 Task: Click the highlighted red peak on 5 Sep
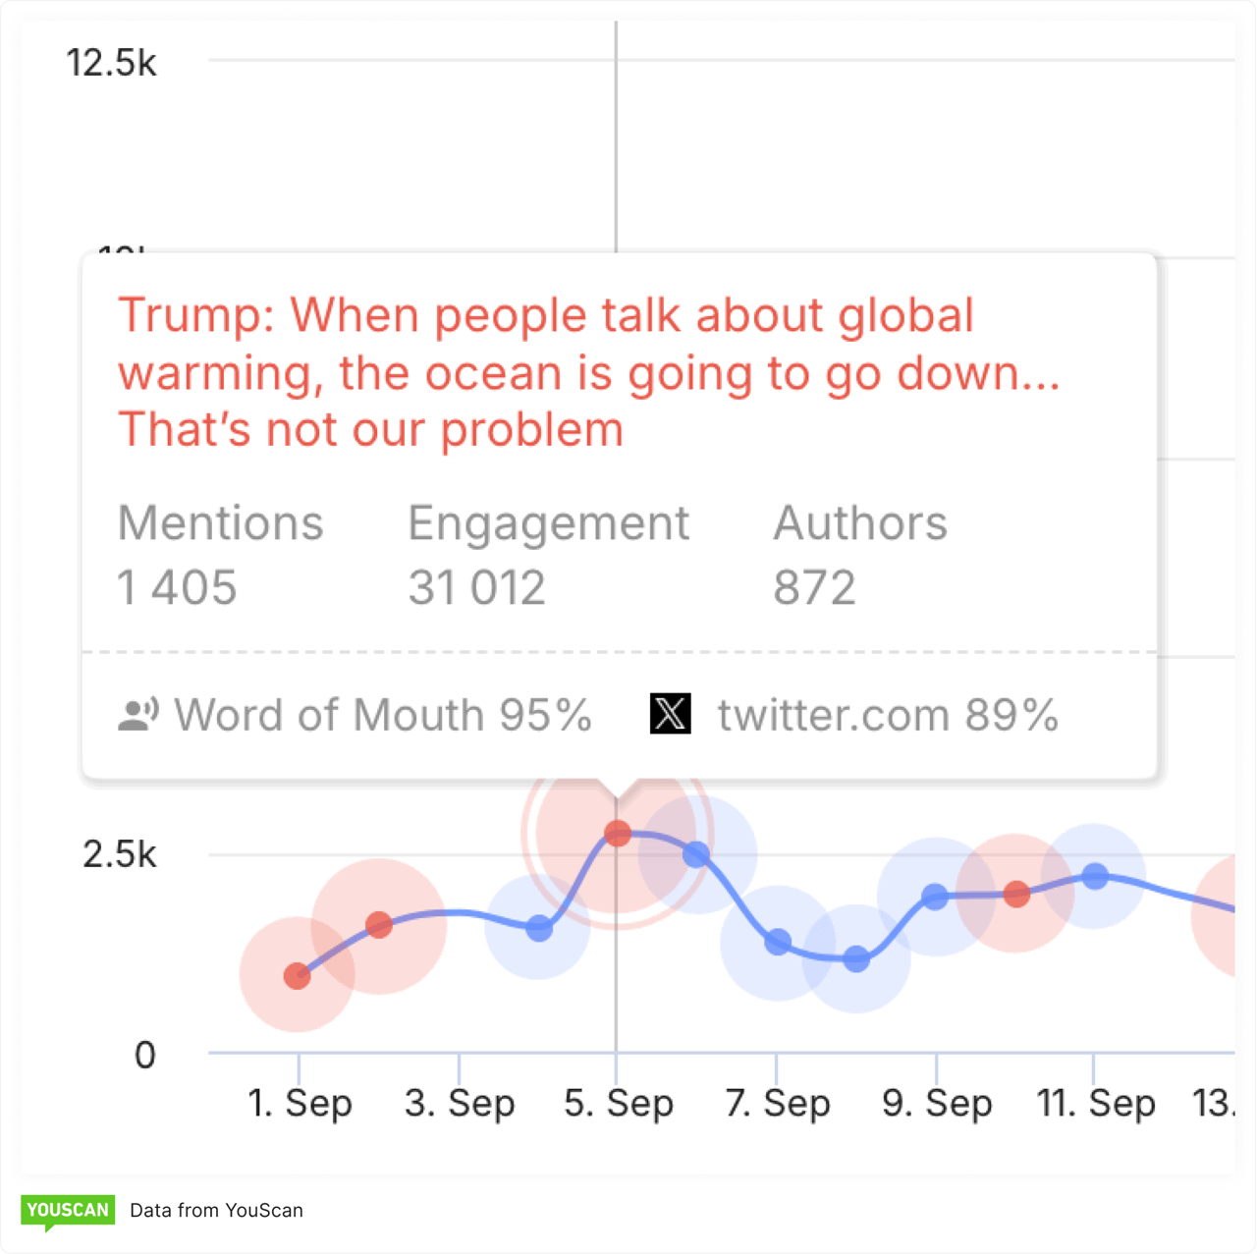[x=618, y=834]
